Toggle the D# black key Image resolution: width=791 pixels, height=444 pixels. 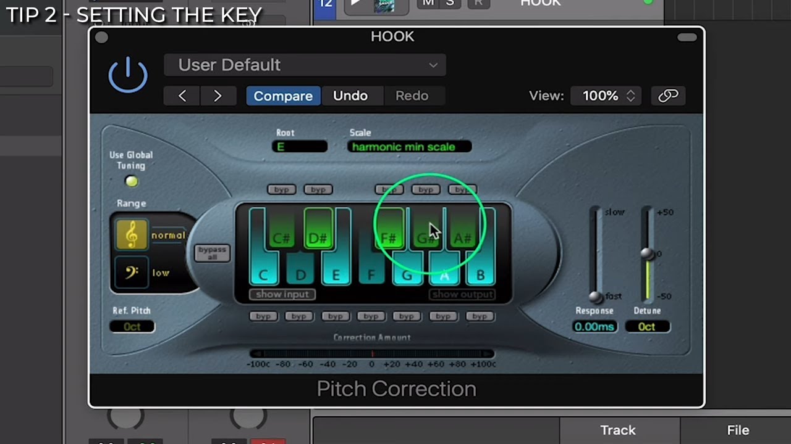318,229
